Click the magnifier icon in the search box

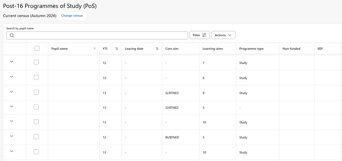[12, 35]
